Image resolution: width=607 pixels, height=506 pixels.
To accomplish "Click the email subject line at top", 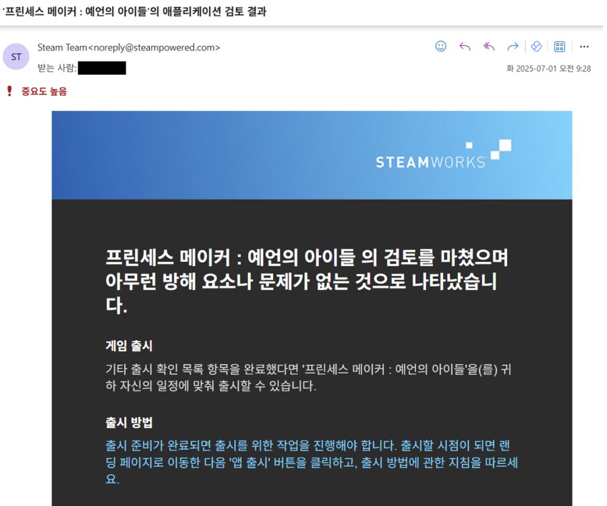I will click(134, 11).
